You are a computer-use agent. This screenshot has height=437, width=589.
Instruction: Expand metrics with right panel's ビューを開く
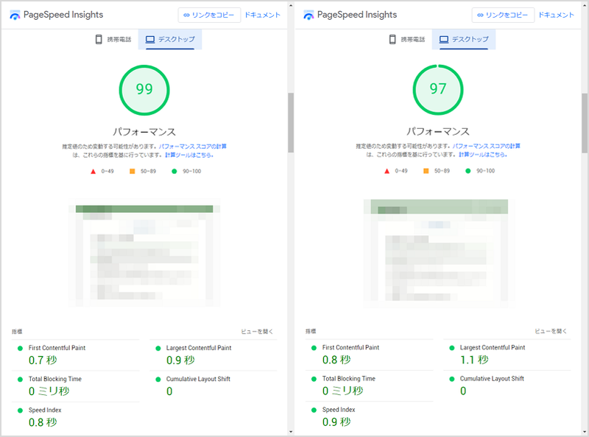click(551, 332)
